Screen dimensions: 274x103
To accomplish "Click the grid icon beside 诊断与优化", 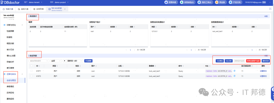I will (x=5, y=25).
